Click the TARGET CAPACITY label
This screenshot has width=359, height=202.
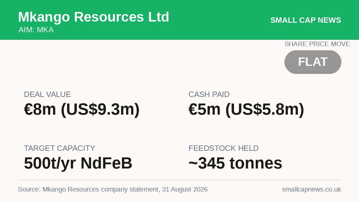(60, 148)
